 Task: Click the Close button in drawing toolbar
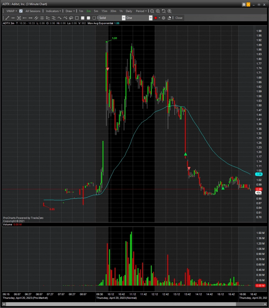pos(179,18)
